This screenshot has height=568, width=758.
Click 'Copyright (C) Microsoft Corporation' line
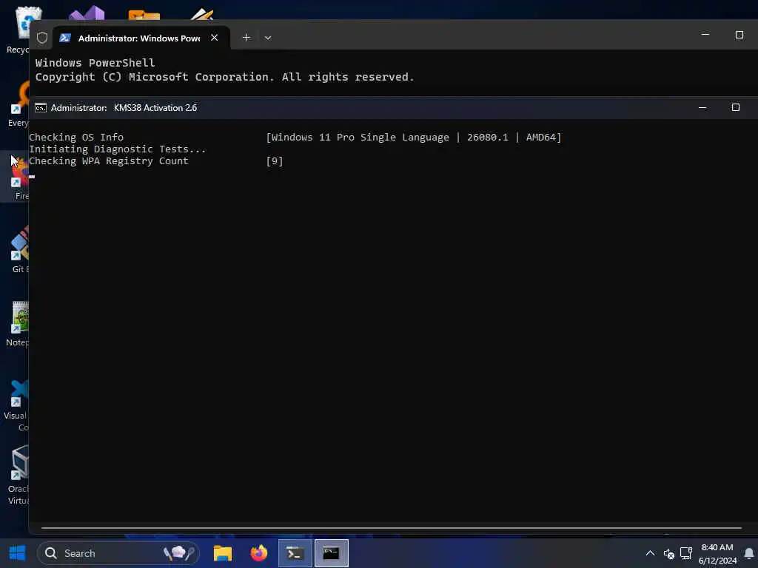[x=225, y=77]
